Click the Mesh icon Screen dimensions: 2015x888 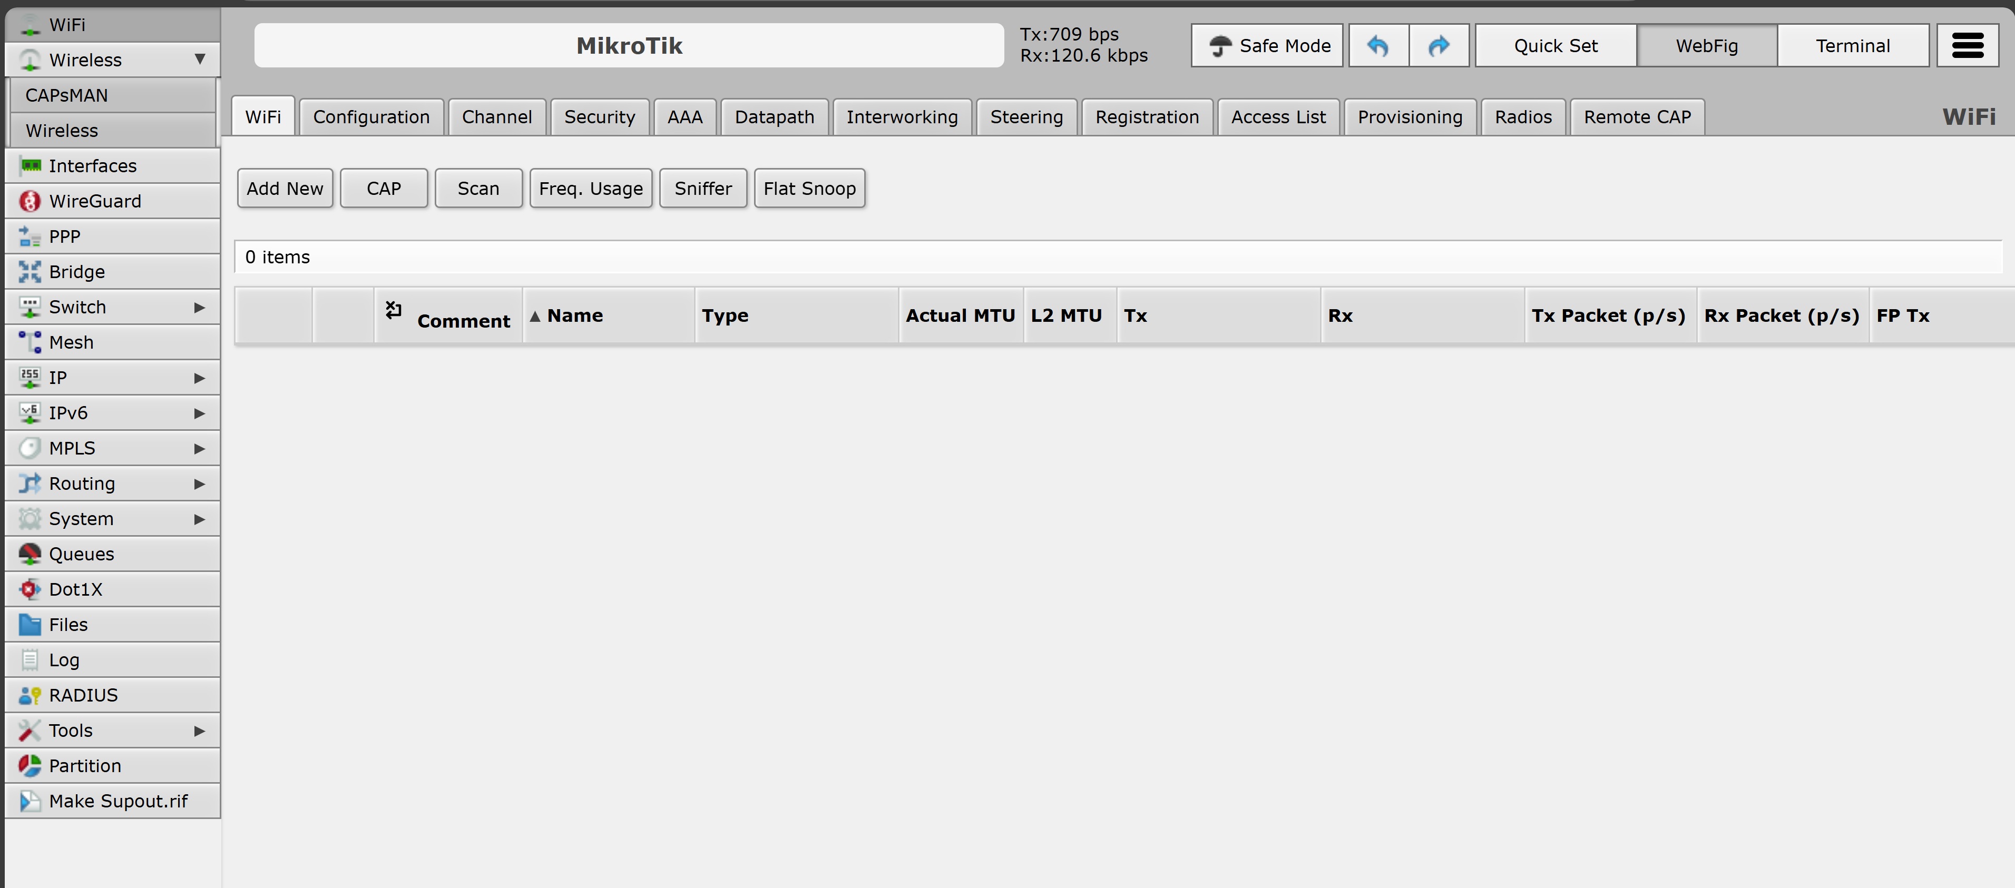[30, 342]
